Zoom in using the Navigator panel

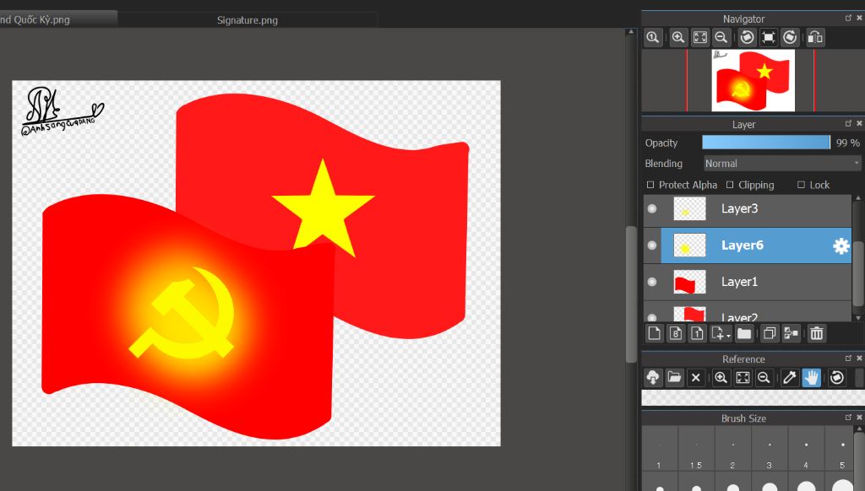coord(678,37)
